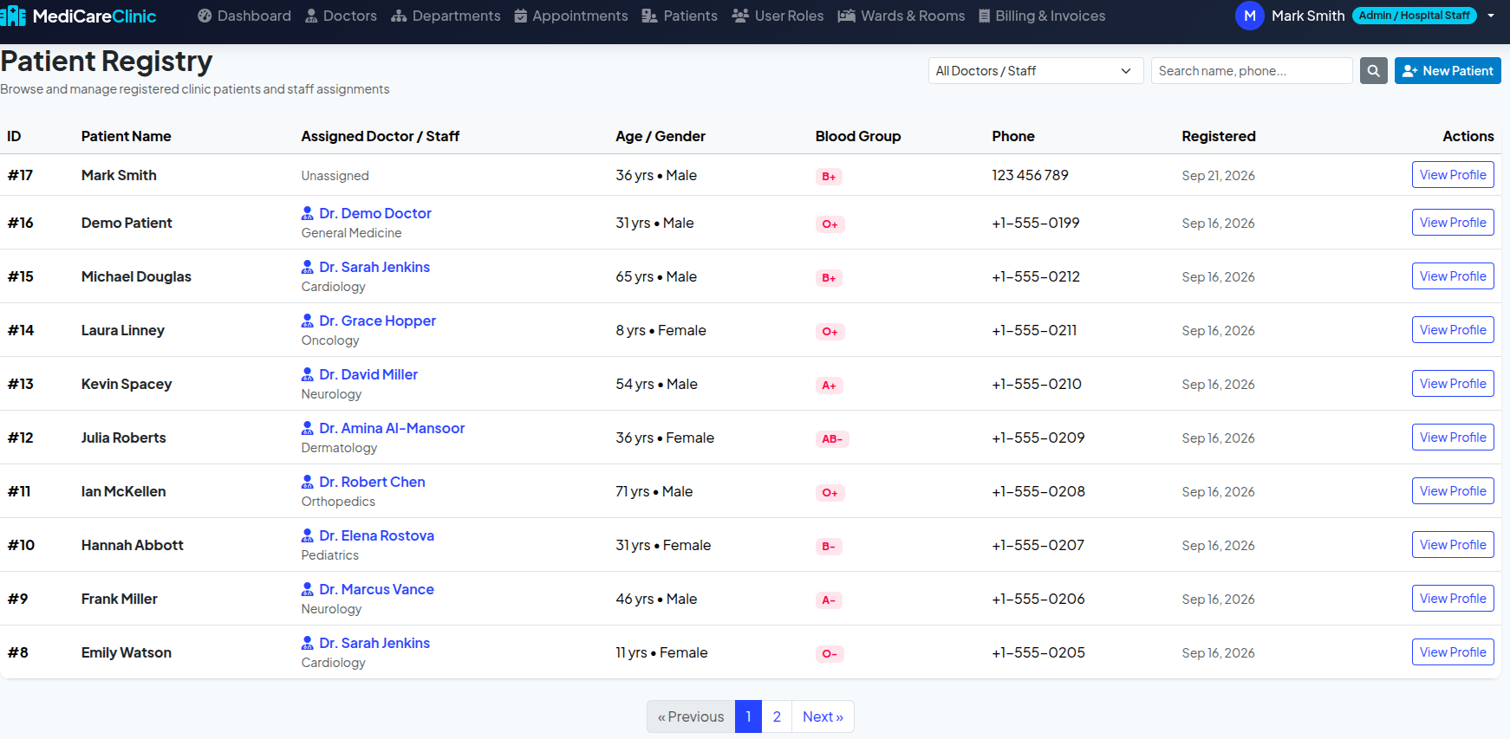
Task: Focus the Search name, phone field
Action: 1252,71
